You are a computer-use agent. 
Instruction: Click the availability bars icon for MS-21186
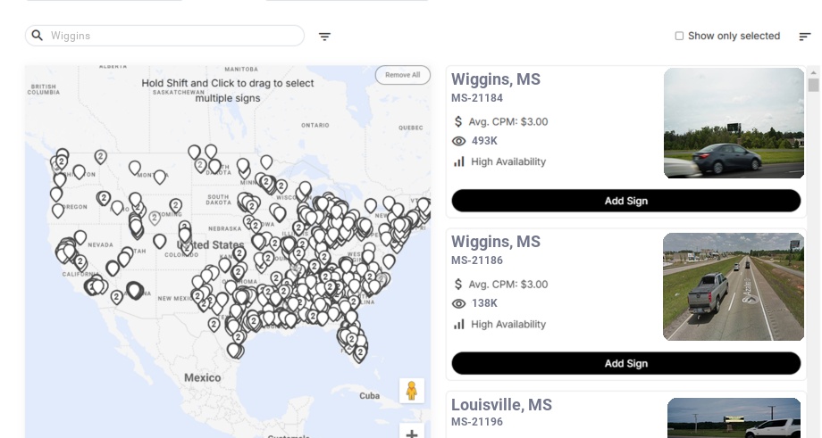(x=459, y=324)
